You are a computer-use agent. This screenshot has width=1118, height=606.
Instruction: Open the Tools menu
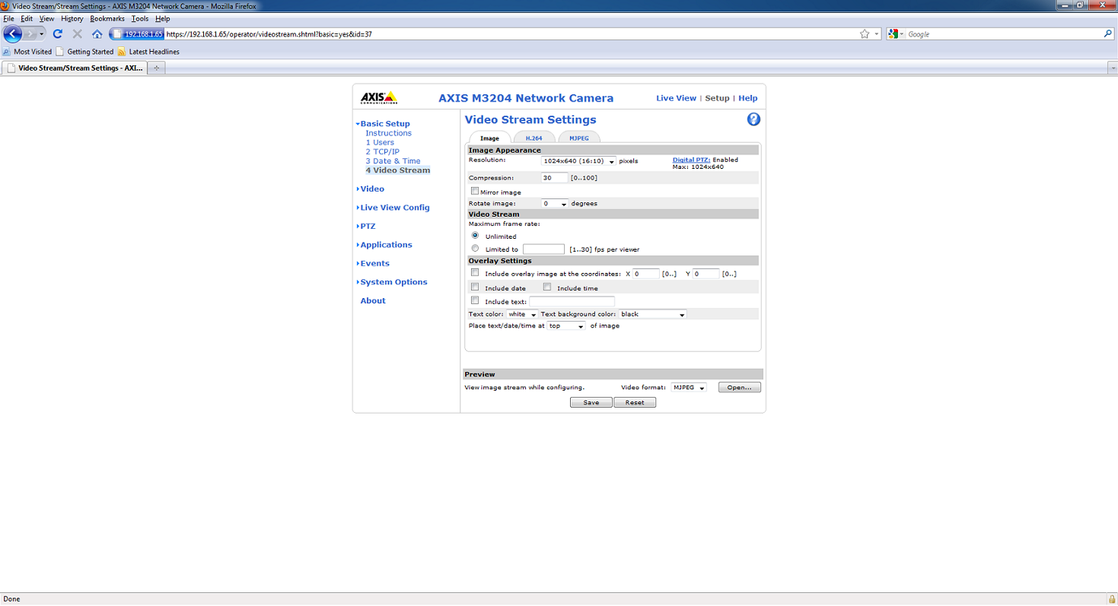coord(140,18)
